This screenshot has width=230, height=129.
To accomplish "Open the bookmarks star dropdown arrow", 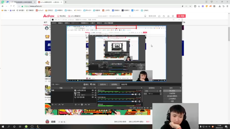I will 8,10.
